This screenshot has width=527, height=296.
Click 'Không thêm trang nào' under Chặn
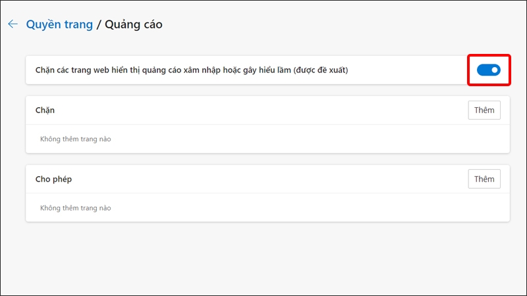pyautogui.click(x=75, y=139)
